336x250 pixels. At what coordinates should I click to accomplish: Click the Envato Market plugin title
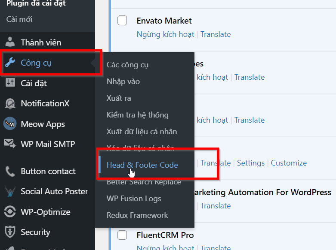pos(164,21)
